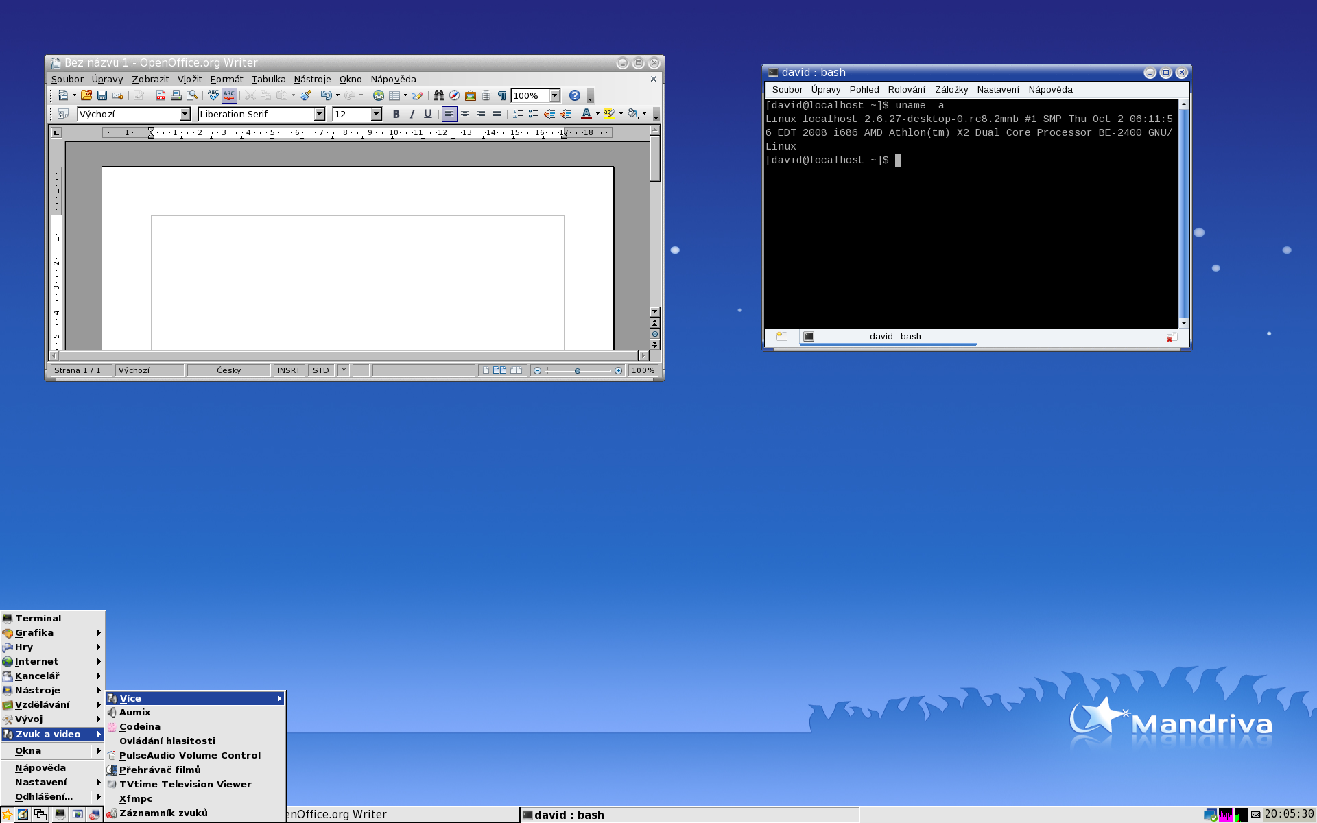Image resolution: width=1317 pixels, height=823 pixels.
Task: Toggle Italic formatting
Action: (412, 114)
